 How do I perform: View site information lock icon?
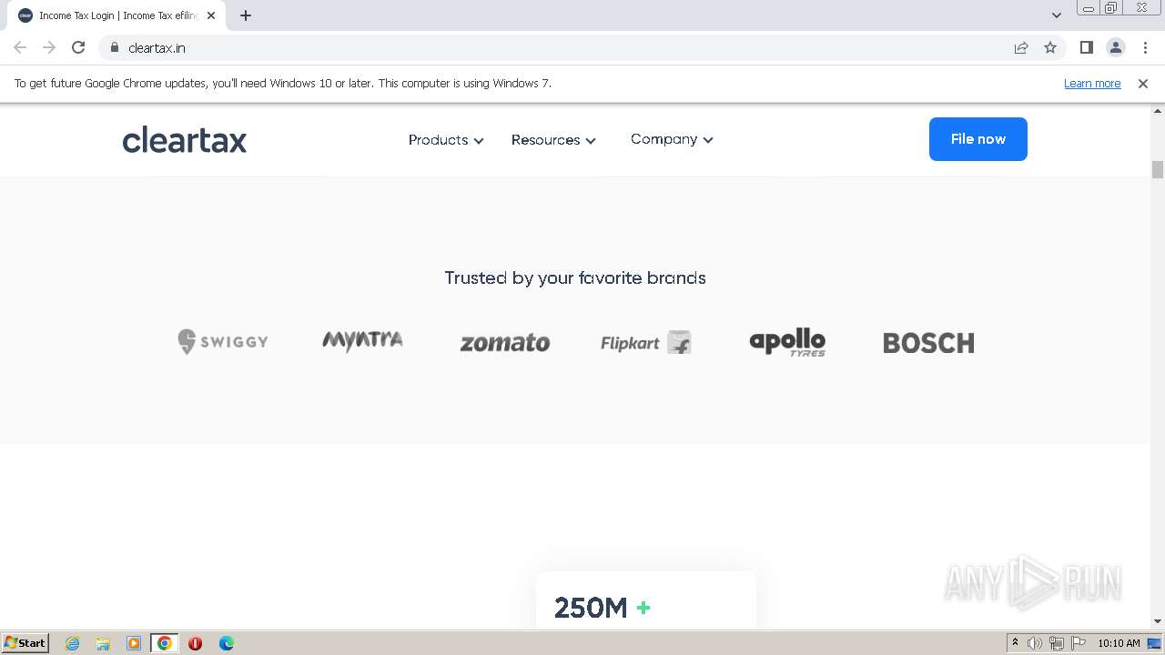(x=115, y=47)
